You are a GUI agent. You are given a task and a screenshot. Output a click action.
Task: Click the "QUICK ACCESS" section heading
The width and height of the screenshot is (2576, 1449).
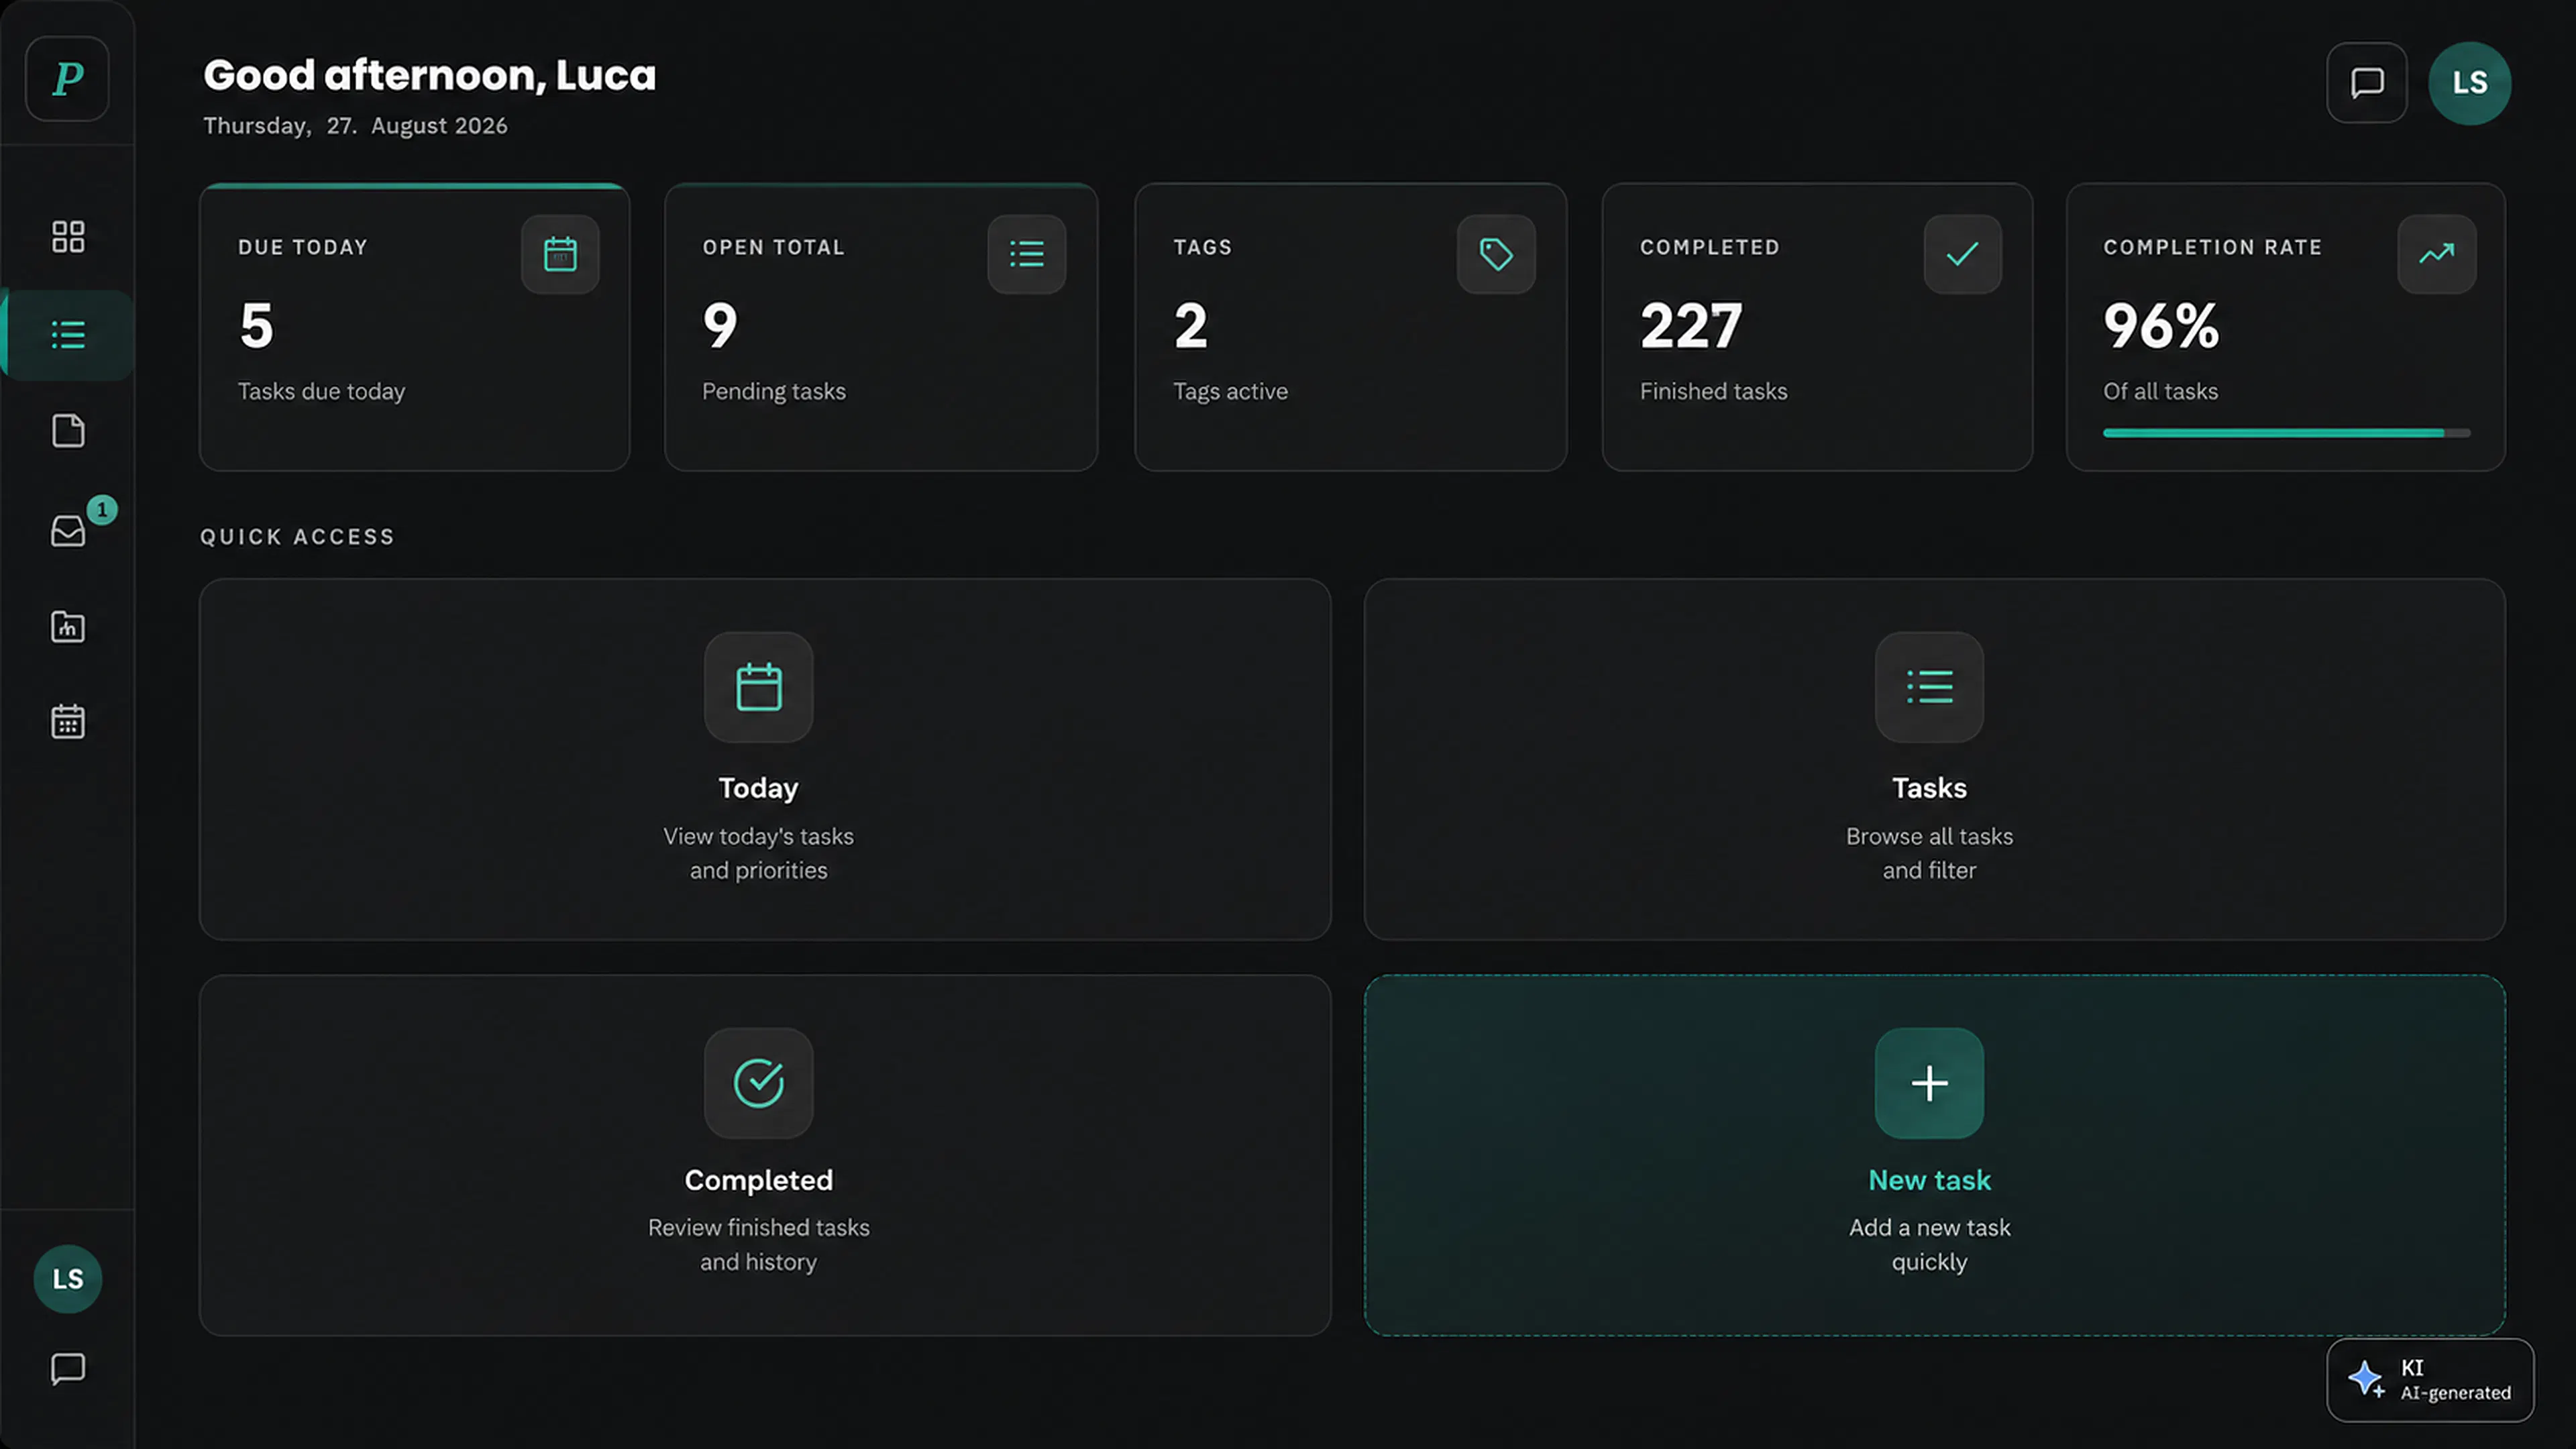click(298, 537)
